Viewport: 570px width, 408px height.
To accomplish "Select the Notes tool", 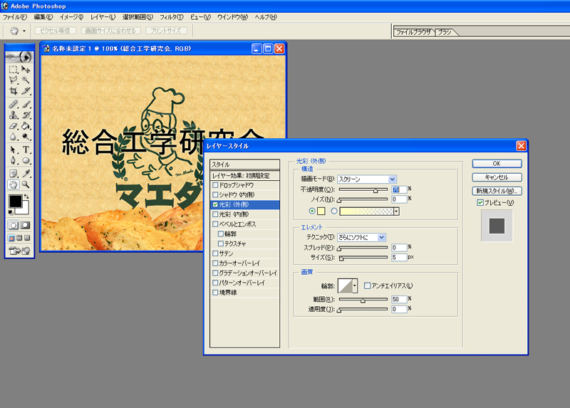I will 14,174.
